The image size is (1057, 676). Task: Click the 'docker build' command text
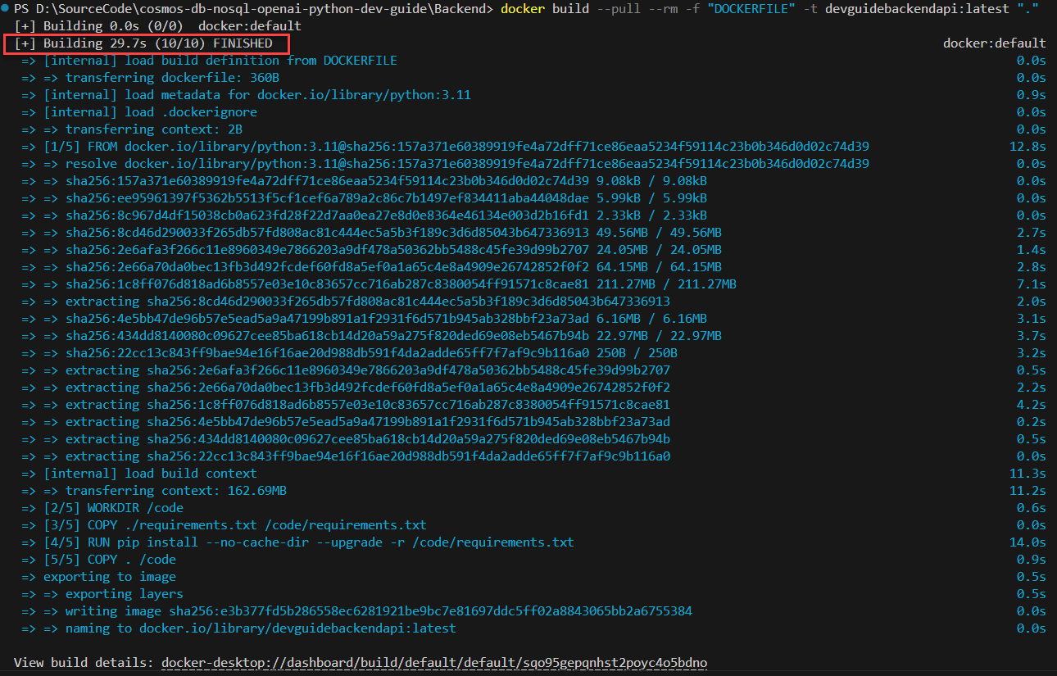(x=545, y=9)
